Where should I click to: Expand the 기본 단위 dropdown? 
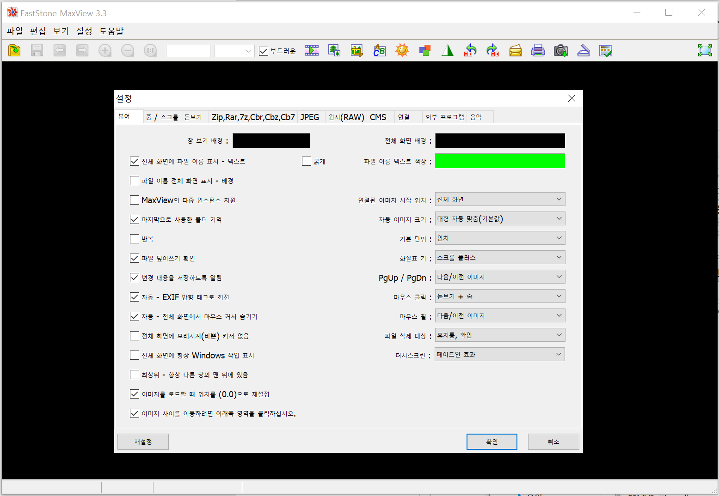click(500, 238)
